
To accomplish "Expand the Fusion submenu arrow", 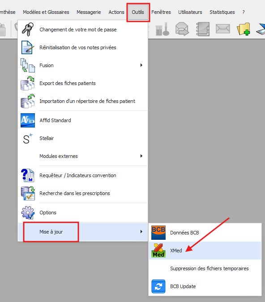I will (x=141, y=65).
